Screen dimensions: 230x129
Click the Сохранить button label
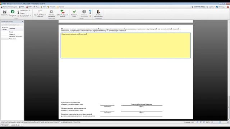pos(4,15)
